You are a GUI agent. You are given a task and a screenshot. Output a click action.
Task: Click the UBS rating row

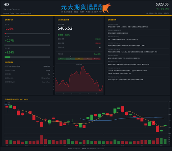click(28, 74)
